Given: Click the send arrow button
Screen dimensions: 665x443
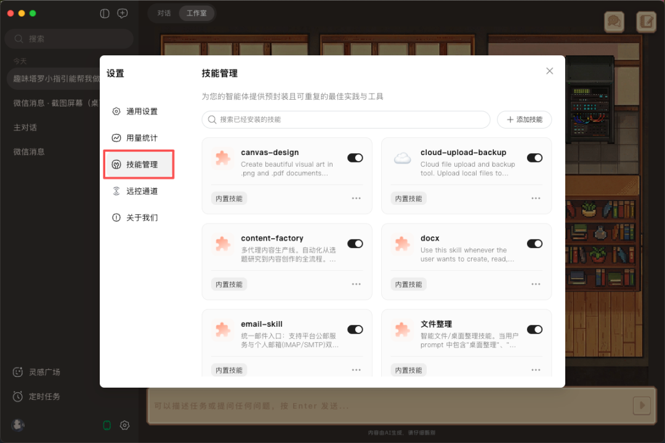Looking at the screenshot, I should 642,405.
